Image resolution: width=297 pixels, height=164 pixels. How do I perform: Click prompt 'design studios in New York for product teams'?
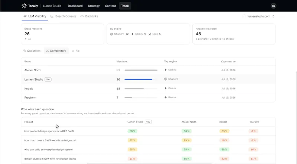tap(50, 159)
